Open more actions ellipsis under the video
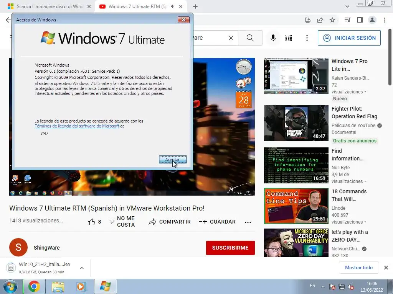 248,222
